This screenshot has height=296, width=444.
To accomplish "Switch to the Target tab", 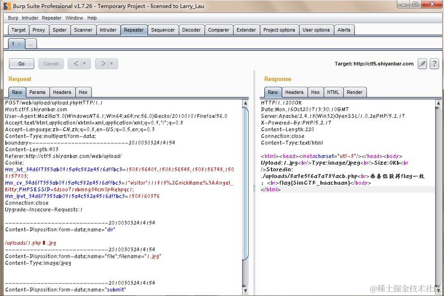I will (x=18, y=30).
